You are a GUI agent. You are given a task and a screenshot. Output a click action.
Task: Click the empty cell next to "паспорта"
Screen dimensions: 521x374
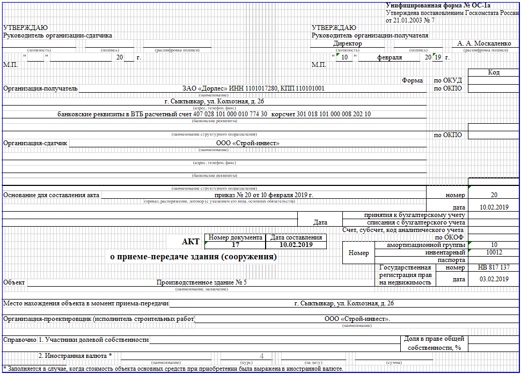(494, 260)
